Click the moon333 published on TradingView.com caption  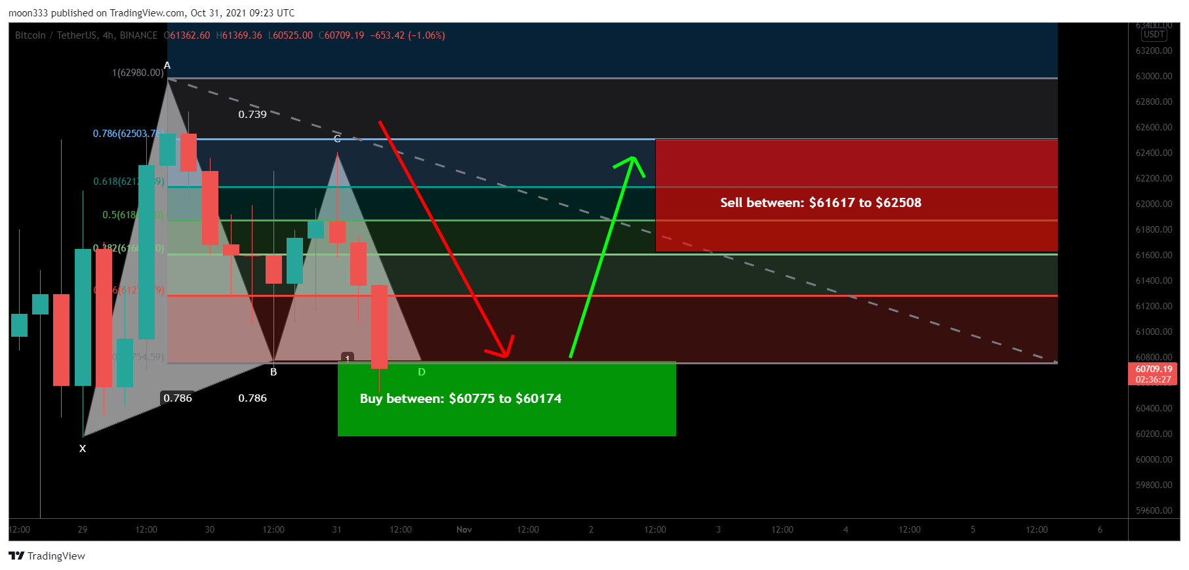click(151, 13)
